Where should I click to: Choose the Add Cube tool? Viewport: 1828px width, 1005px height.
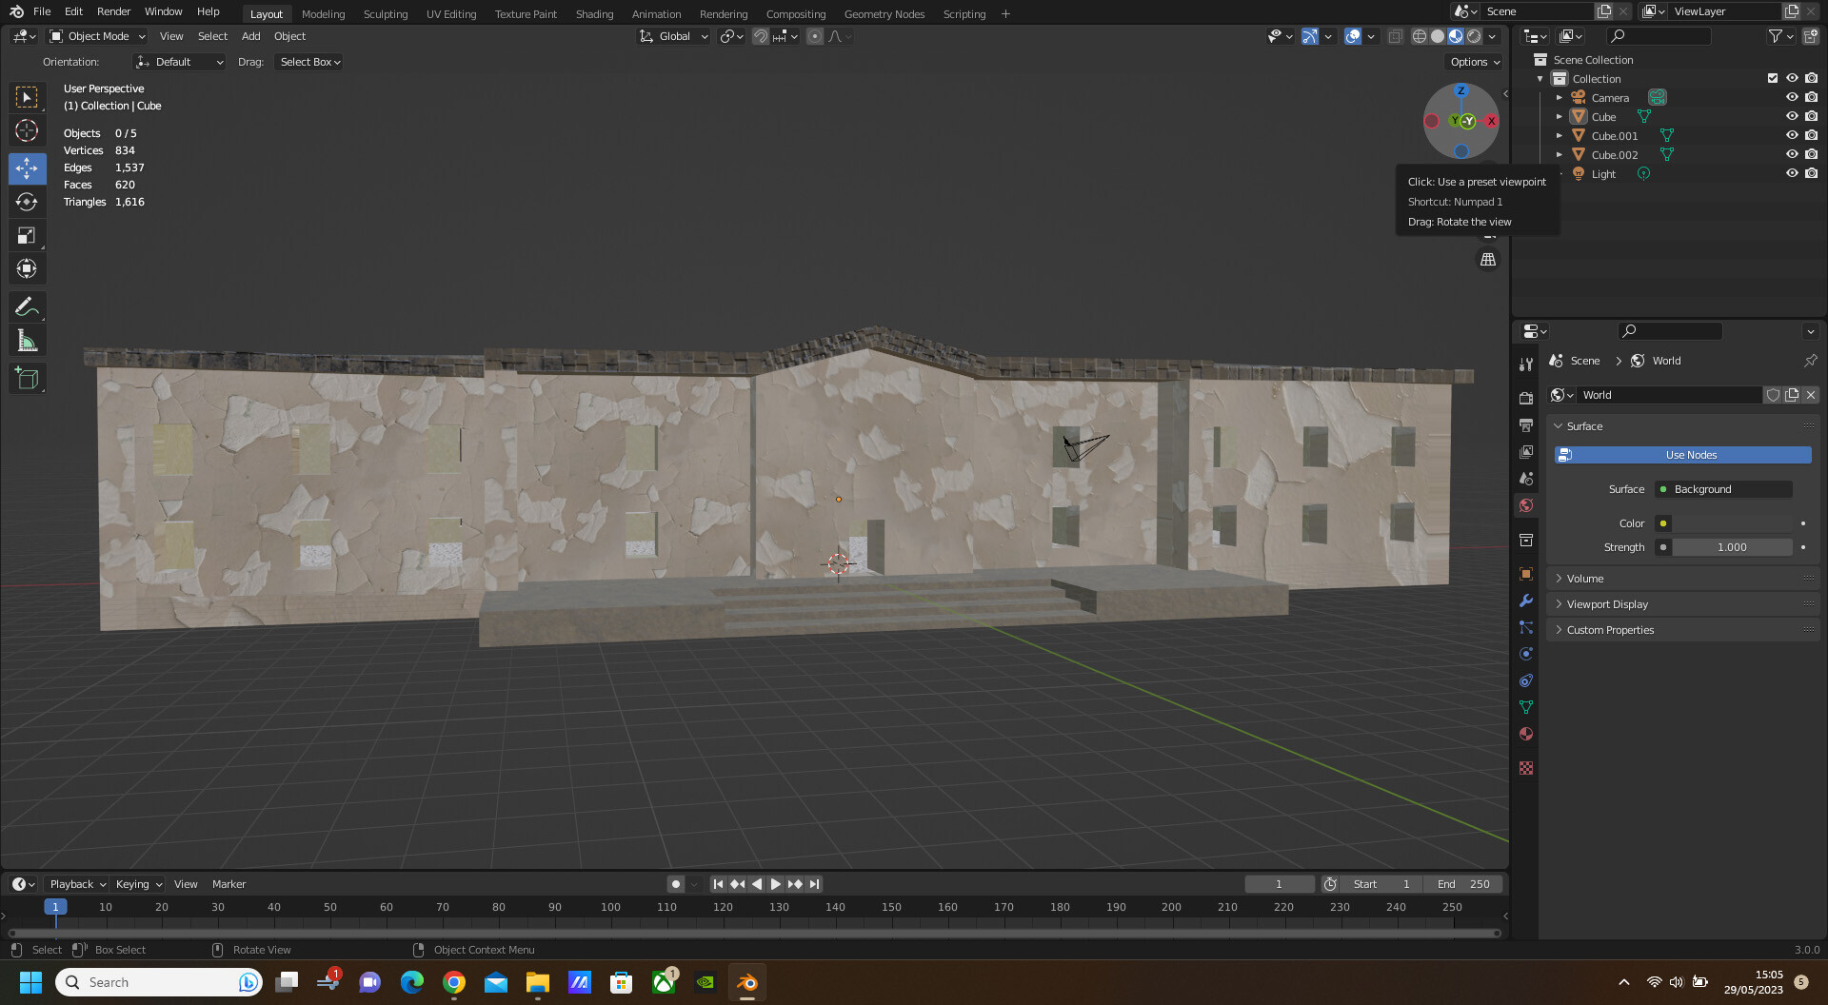point(27,379)
